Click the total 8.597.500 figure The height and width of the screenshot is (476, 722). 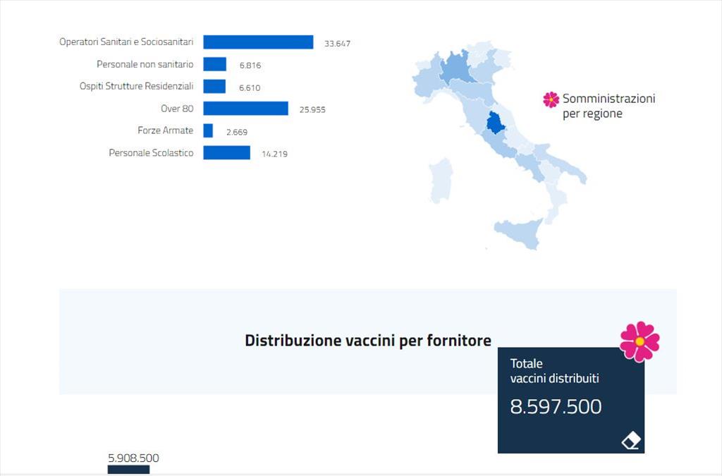[556, 407]
